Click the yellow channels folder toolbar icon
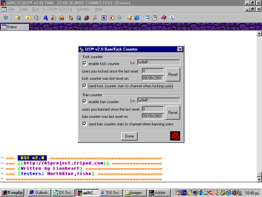Screen dimensions: 262x197 tap(28, 18)
